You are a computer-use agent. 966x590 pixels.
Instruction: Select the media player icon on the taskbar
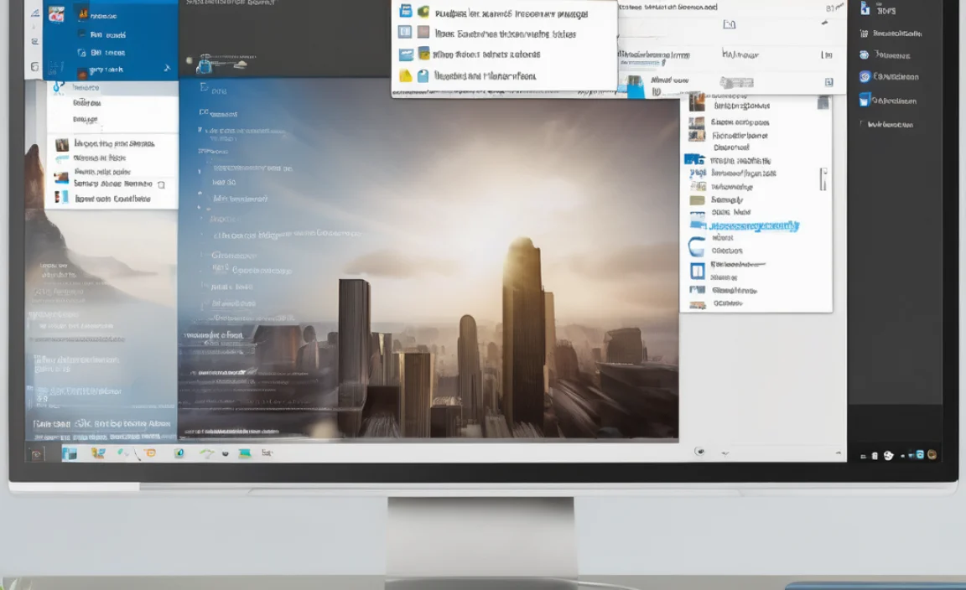coord(179,453)
